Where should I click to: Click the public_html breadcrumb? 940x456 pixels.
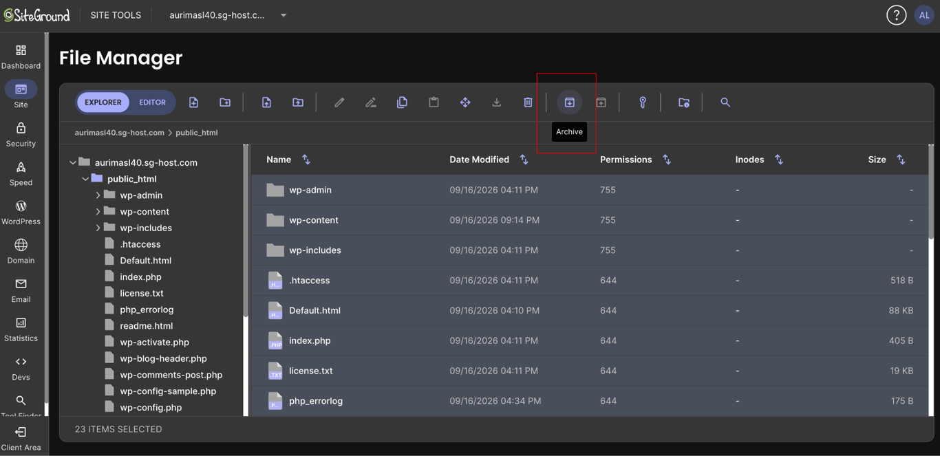pyautogui.click(x=197, y=133)
